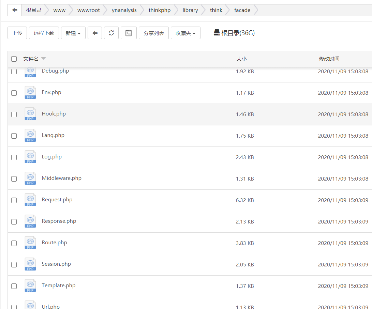Click the 修改时间 column header

point(329,59)
